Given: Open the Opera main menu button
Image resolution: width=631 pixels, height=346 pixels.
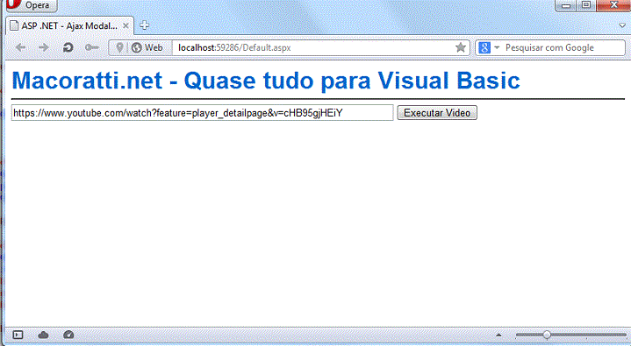Looking at the screenshot, I should tap(32, 5).
